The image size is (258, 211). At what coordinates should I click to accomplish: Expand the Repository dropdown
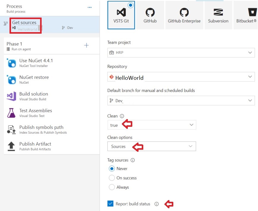[x=181, y=77]
